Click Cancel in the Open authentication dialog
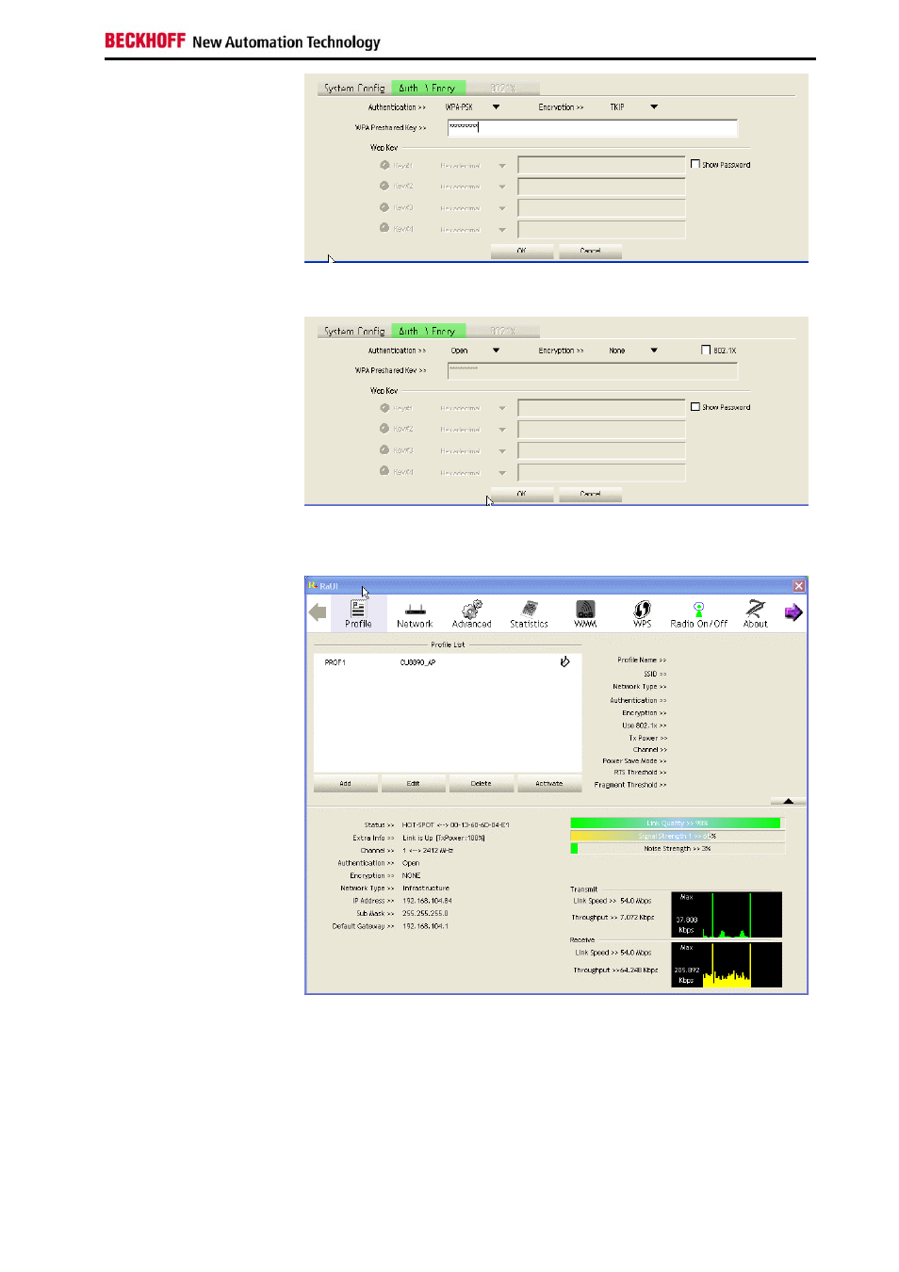The image size is (899, 1272). [x=590, y=494]
